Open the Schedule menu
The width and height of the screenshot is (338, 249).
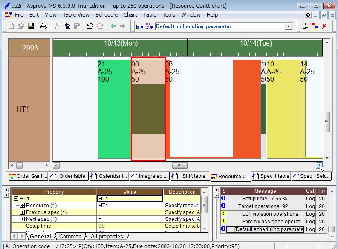coord(106,14)
